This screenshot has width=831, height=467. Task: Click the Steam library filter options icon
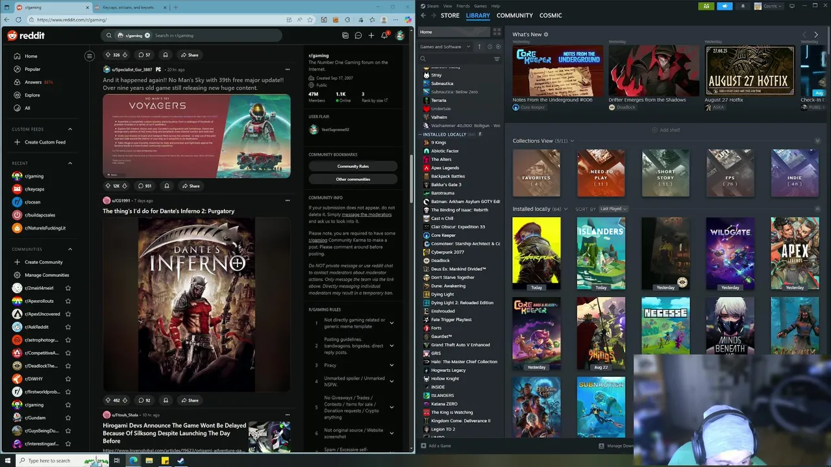(497, 59)
